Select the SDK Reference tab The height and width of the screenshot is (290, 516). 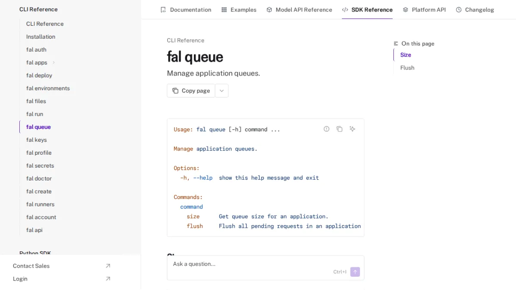(x=367, y=9)
